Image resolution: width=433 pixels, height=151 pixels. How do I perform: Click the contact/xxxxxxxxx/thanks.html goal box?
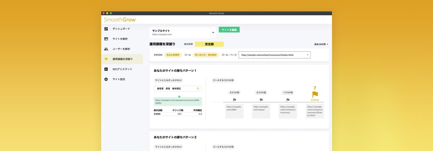tap(315, 111)
